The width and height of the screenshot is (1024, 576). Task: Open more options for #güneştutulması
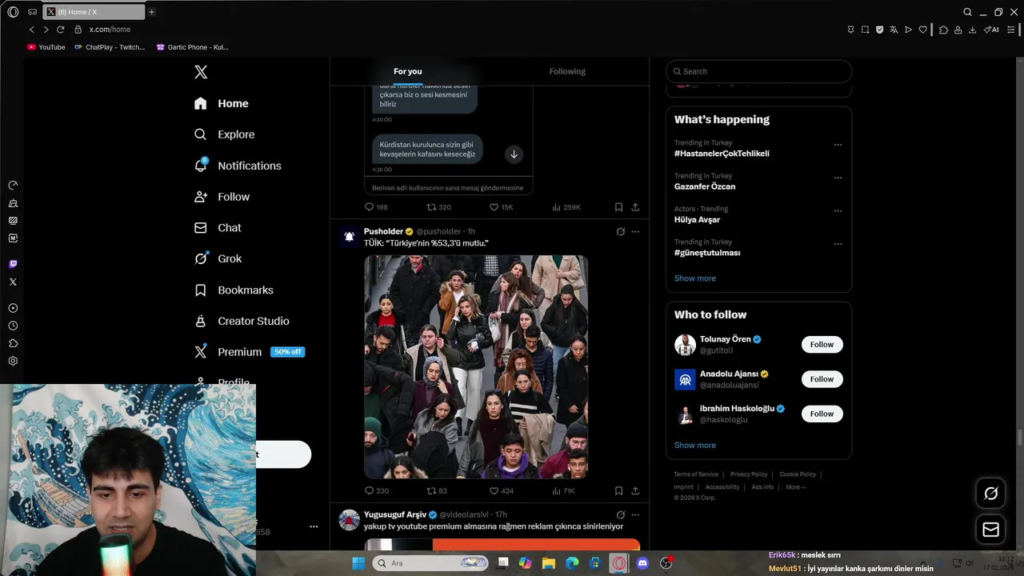tap(838, 244)
